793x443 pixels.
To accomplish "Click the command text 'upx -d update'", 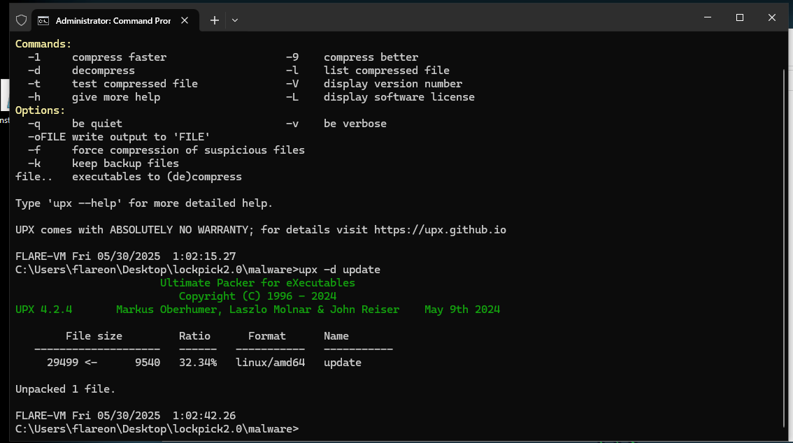I will [x=339, y=270].
